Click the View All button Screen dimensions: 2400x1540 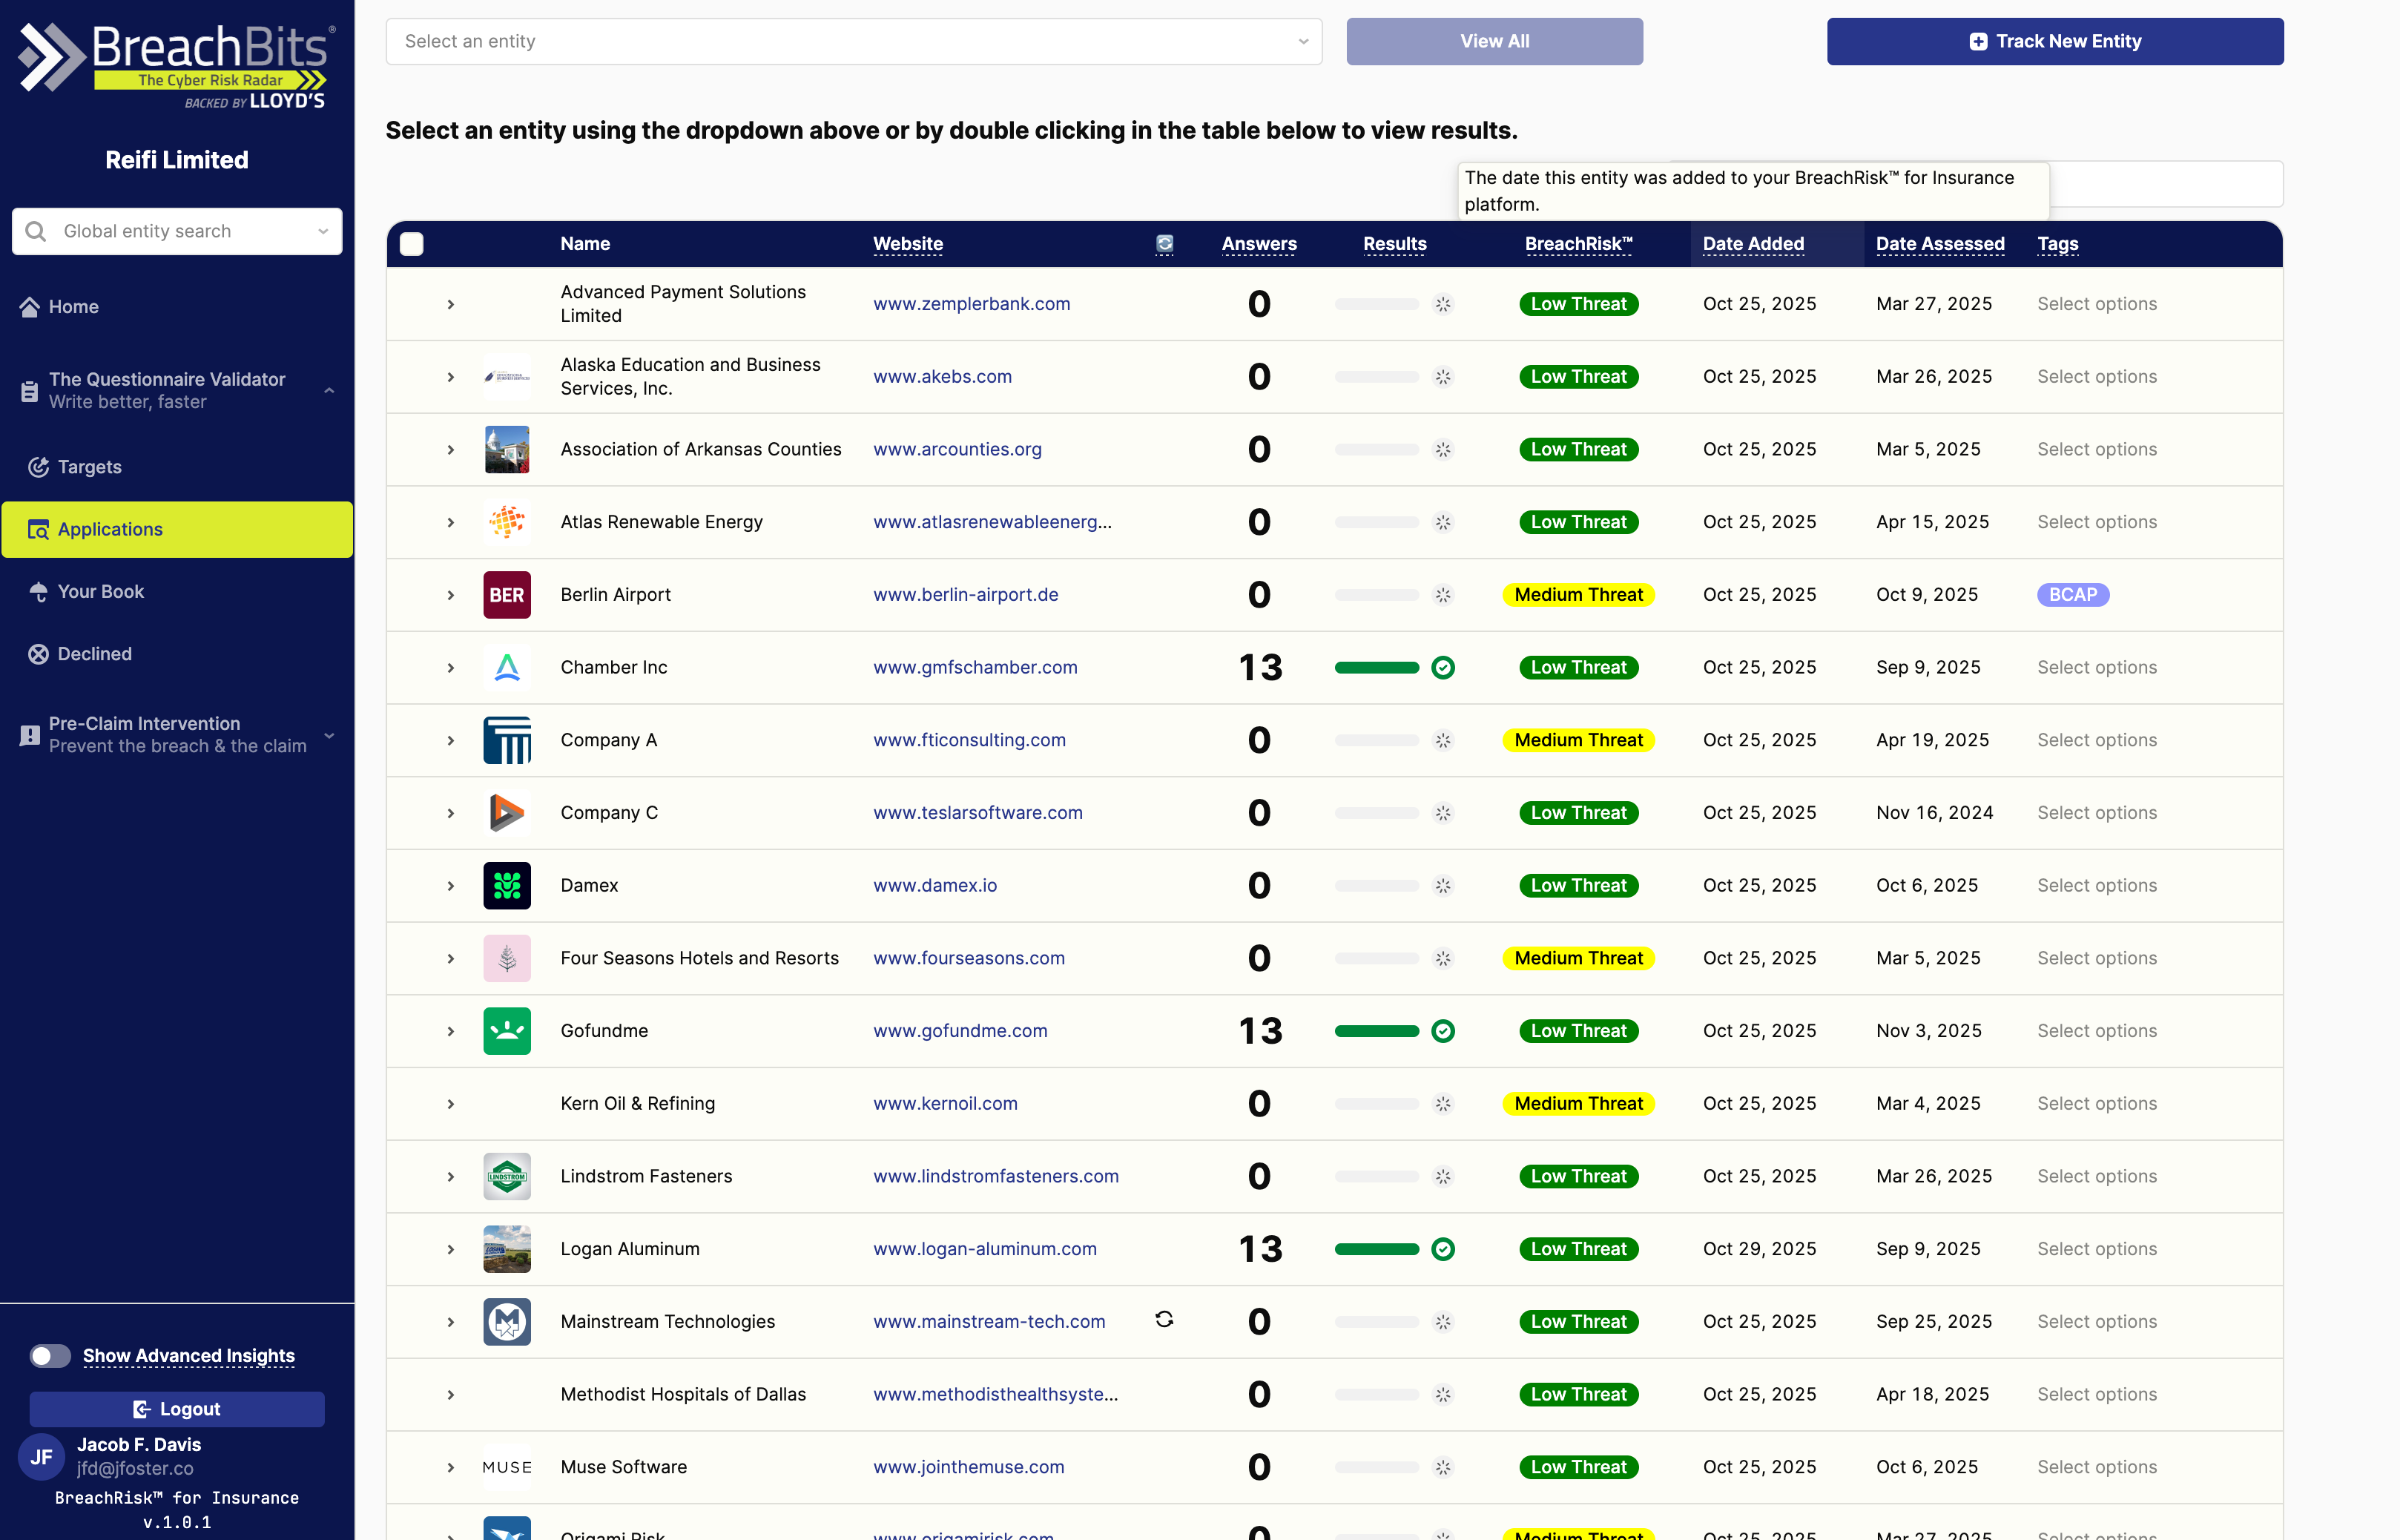click(1494, 41)
